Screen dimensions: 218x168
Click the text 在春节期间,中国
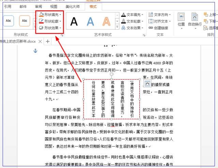click(66, 110)
